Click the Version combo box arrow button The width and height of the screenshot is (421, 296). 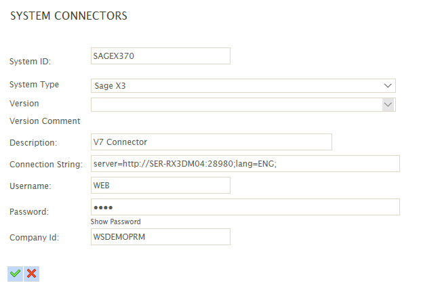[x=388, y=104]
